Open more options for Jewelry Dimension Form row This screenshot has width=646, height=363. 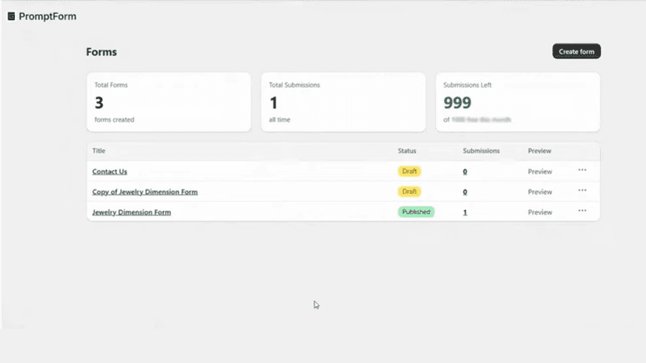(582, 211)
